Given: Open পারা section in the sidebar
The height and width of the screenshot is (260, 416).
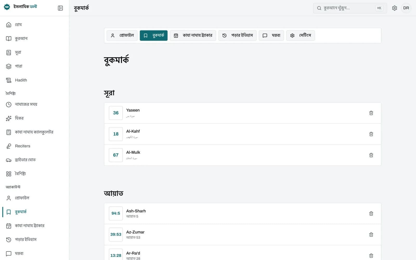Looking at the screenshot, I should pos(35,66).
